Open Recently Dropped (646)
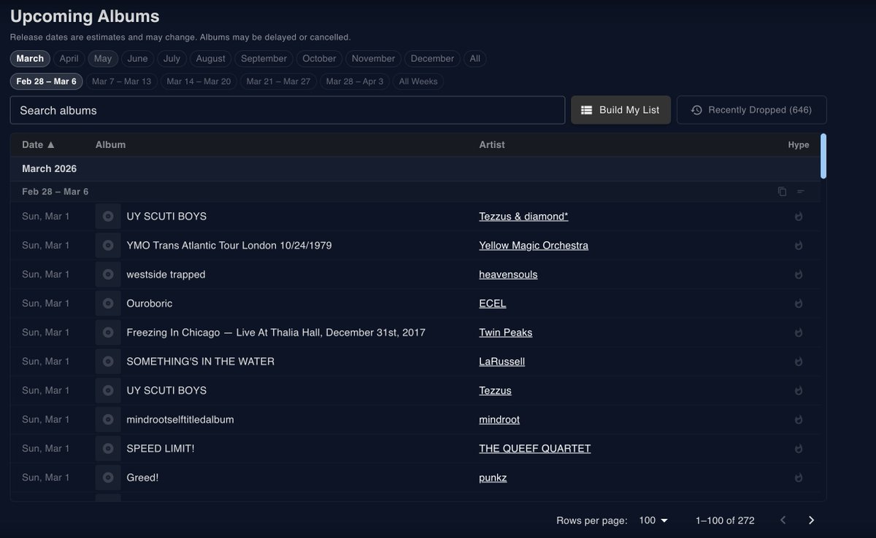The width and height of the screenshot is (876, 538). [752, 110]
